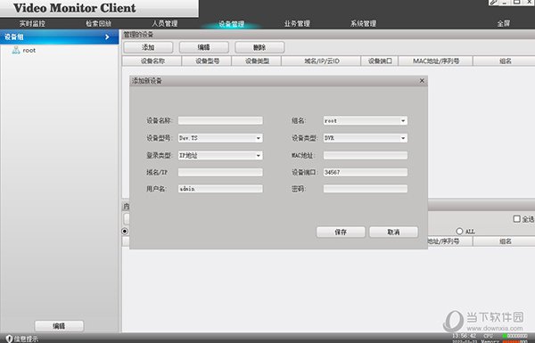
Task: Click the CPU usage bar indicator
Action: click(514, 336)
